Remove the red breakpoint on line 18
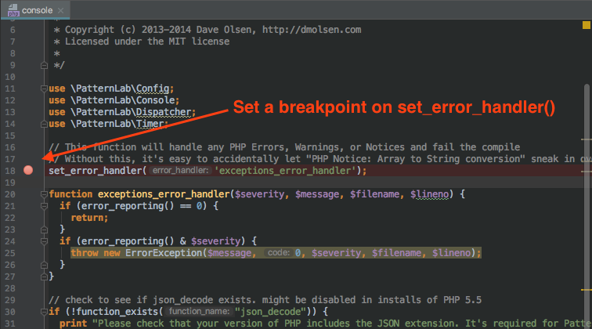The image size is (592, 329). click(28, 170)
